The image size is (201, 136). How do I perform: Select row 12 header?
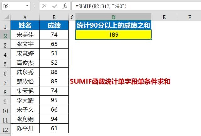click(x=5, y=129)
